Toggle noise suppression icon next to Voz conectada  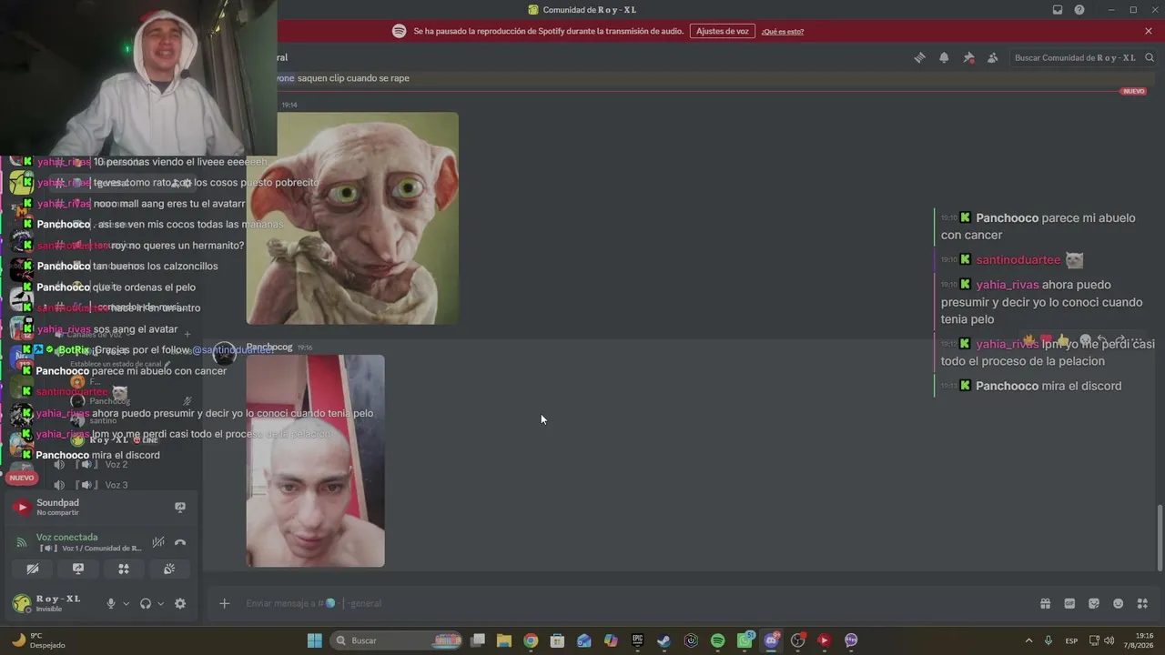tap(158, 542)
